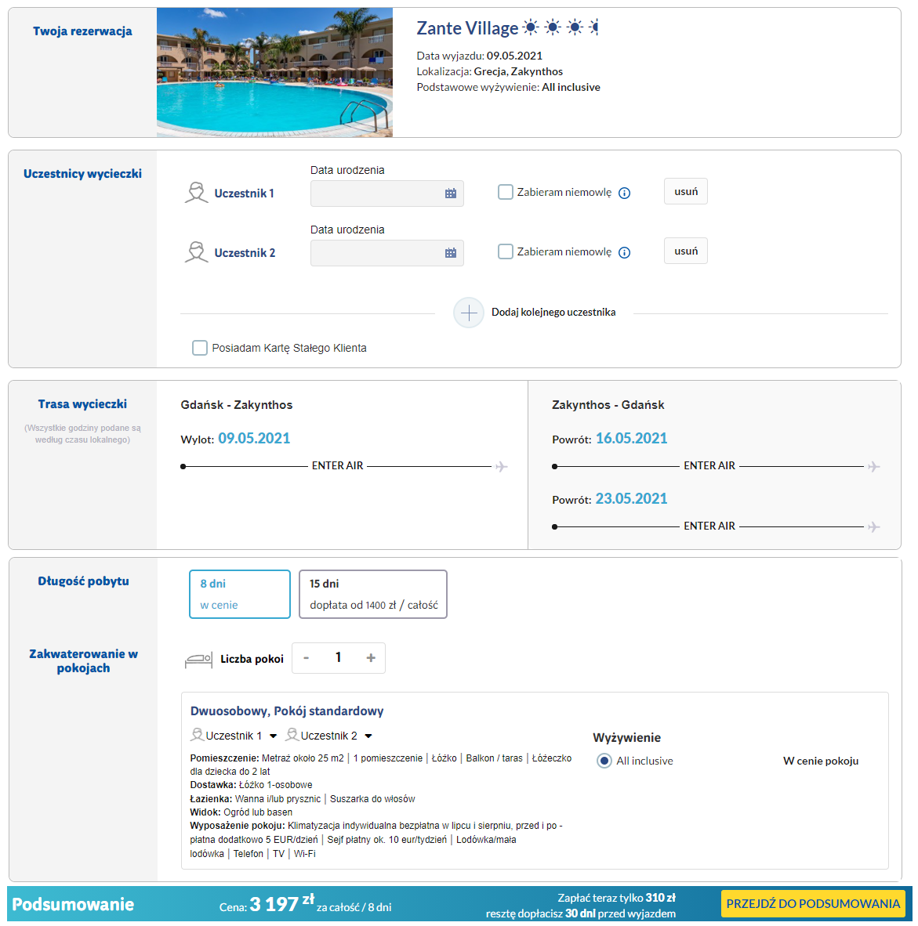Enable Posiadam Kartę Stałego Klienta checkbox
Screen dimensions: 918x926
200,348
